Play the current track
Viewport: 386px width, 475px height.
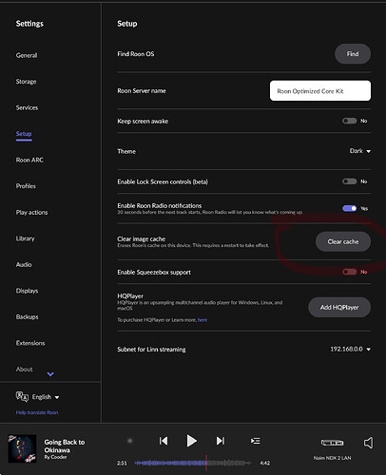pyautogui.click(x=191, y=441)
